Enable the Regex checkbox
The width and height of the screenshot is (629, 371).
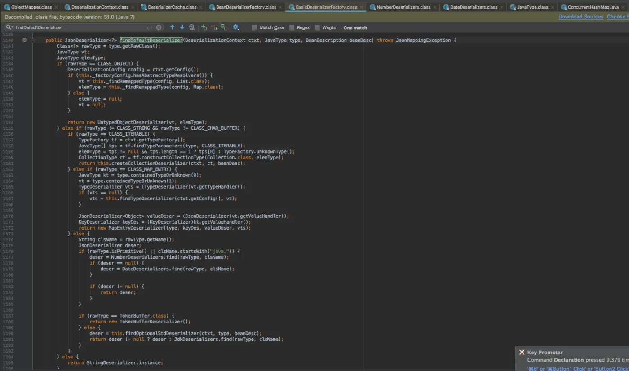[292, 27]
